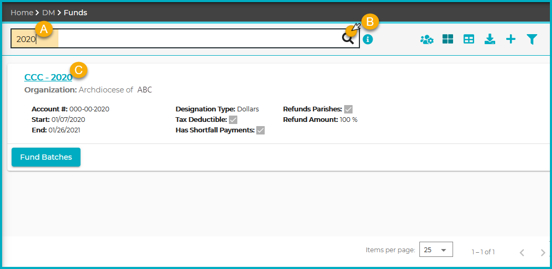Open the search info icon
This screenshot has height=269, width=552.
click(x=368, y=39)
